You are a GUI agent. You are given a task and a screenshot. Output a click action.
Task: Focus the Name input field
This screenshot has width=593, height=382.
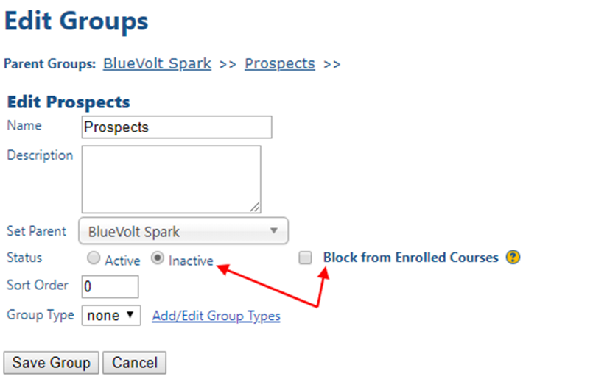177,127
